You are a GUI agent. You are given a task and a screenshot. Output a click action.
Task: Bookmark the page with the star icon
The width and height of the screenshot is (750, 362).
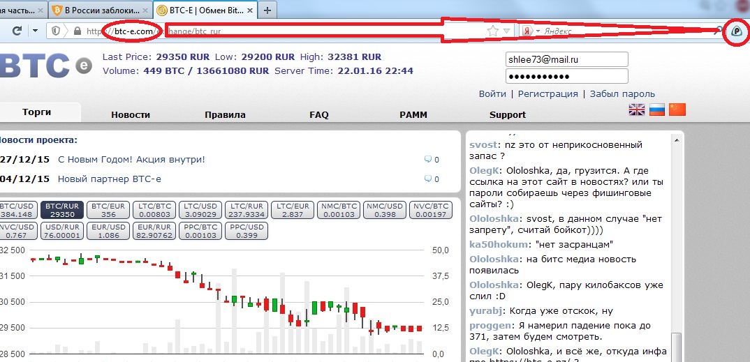(x=492, y=31)
